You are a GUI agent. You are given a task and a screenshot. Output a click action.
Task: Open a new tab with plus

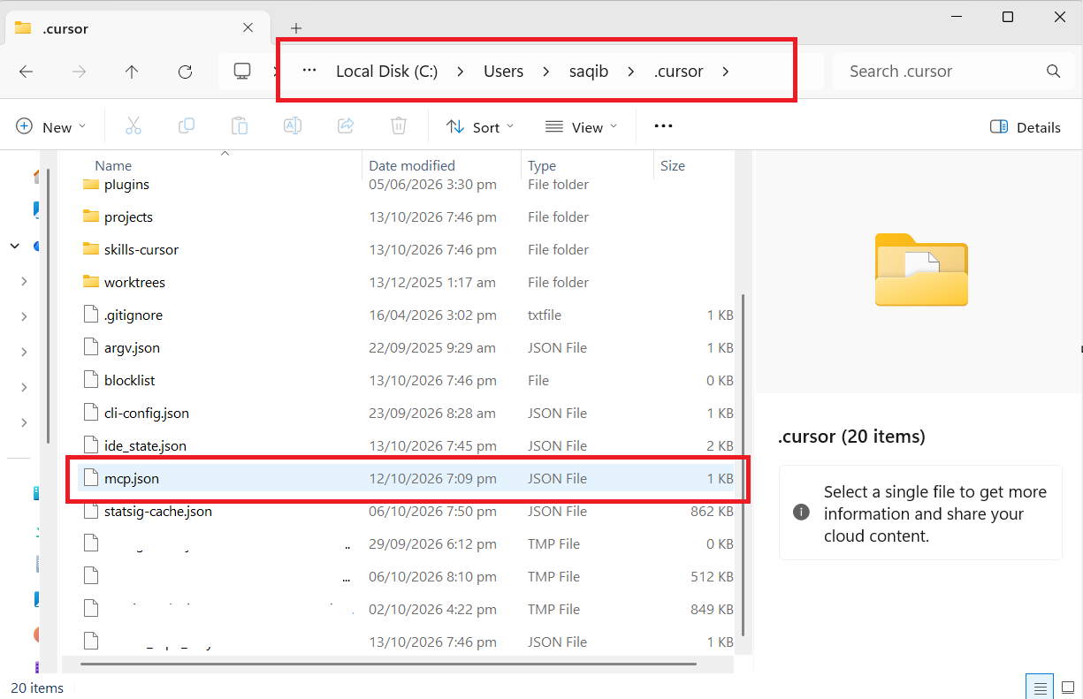point(296,28)
